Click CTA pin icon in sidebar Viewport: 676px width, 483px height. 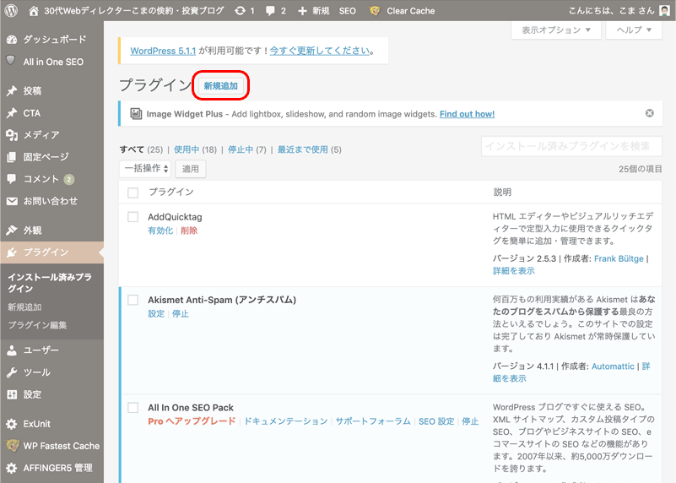tap(12, 113)
